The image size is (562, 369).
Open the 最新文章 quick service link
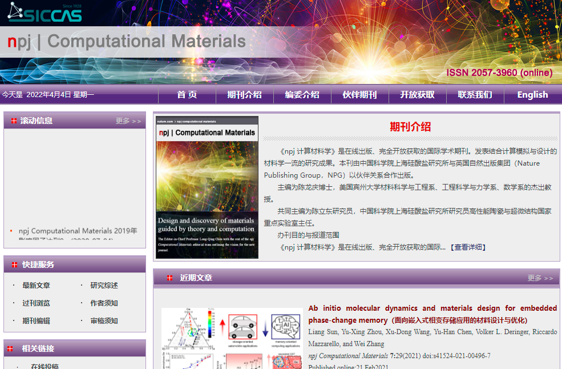[36, 286]
